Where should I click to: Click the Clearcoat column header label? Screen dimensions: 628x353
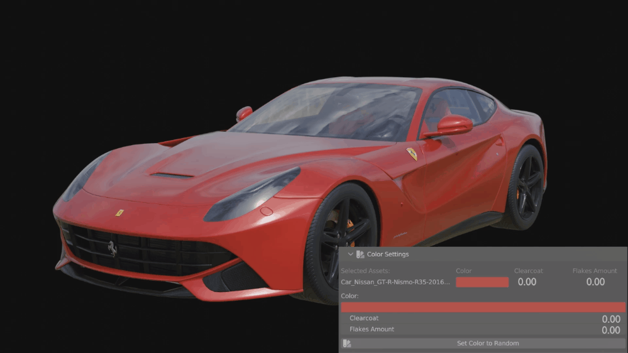pyautogui.click(x=528, y=271)
